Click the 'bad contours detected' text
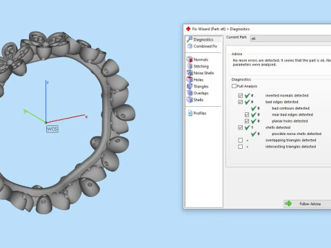This screenshot has width=331, height=248. (291, 108)
